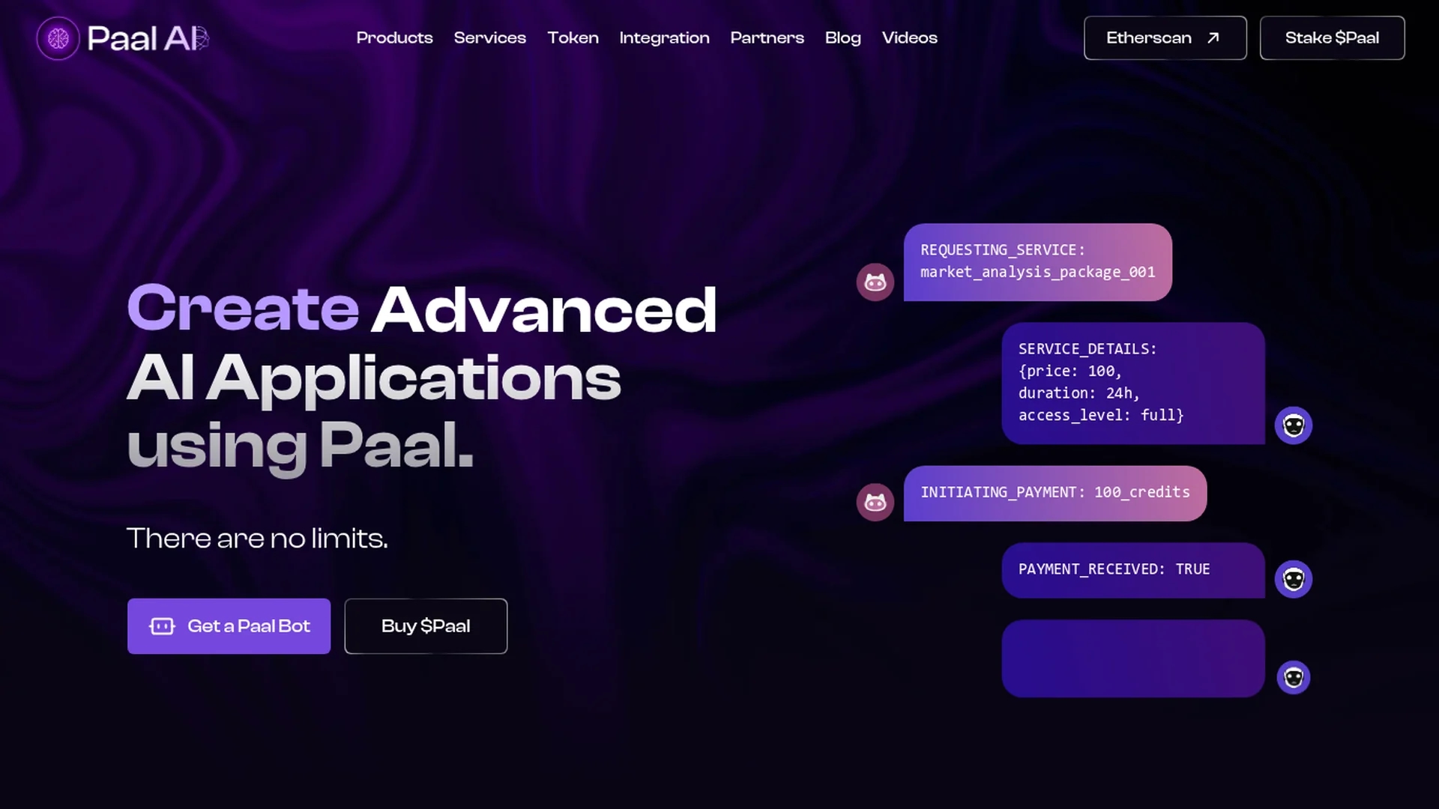
Task: Click the Stake $Paal button
Action: (1332, 37)
